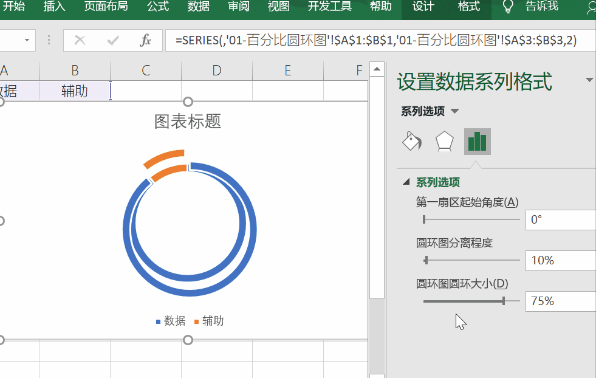The width and height of the screenshot is (596, 378).
Task: Select the outer orange doughnut segment
Action: pyautogui.click(x=165, y=158)
